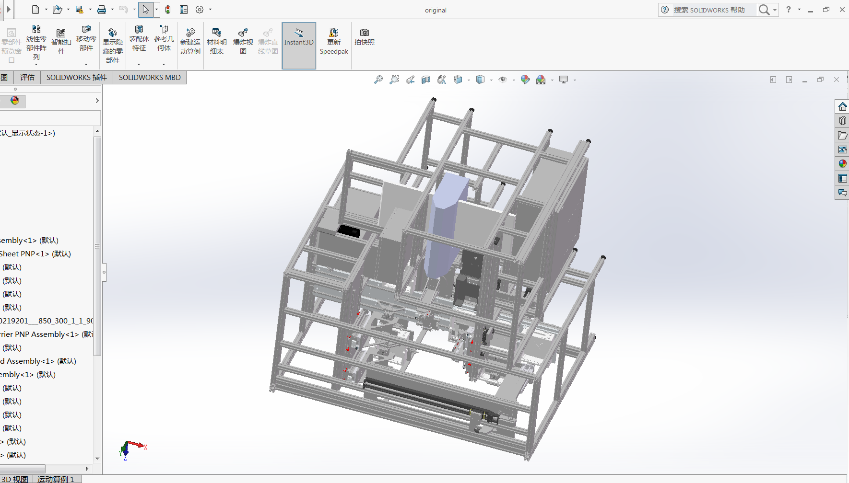849x483 pixels.
Task: Open the Options gear dropdown arrow
Action: [210, 10]
